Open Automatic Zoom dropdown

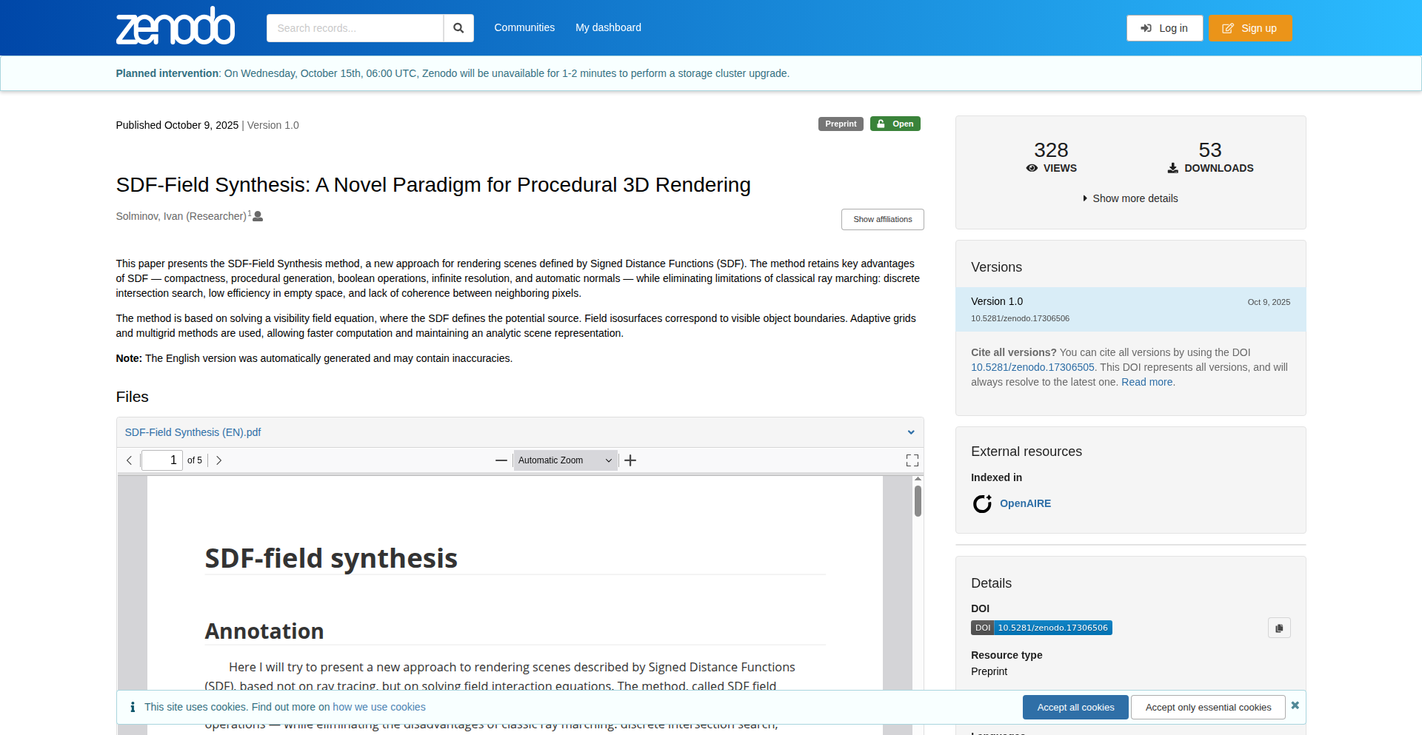coord(565,460)
